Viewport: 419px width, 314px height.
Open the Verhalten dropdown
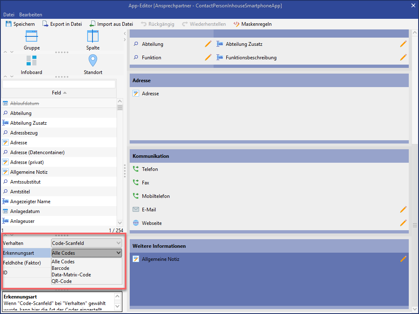pos(87,243)
